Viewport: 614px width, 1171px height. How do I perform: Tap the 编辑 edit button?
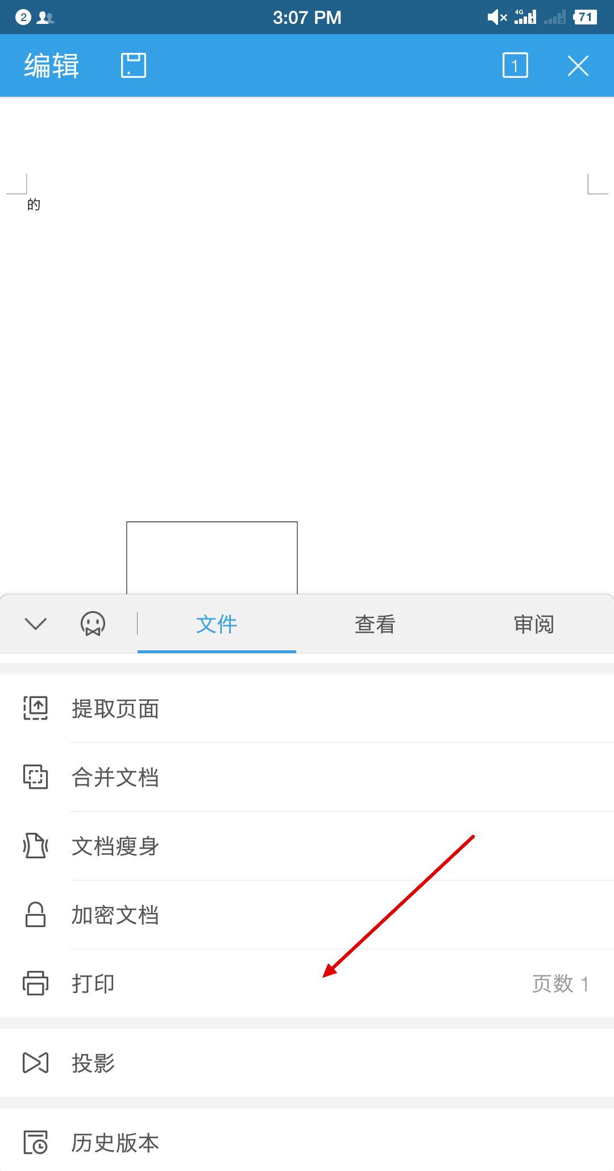pos(52,65)
